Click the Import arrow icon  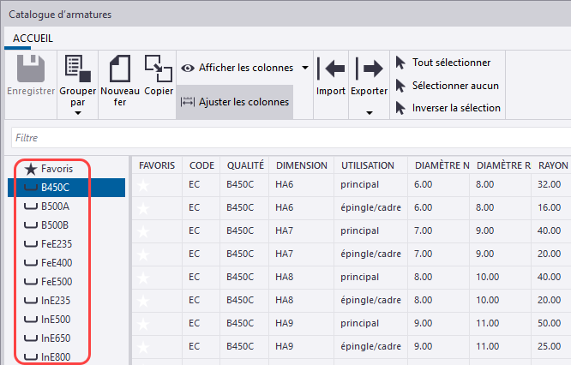click(x=331, y=69)
